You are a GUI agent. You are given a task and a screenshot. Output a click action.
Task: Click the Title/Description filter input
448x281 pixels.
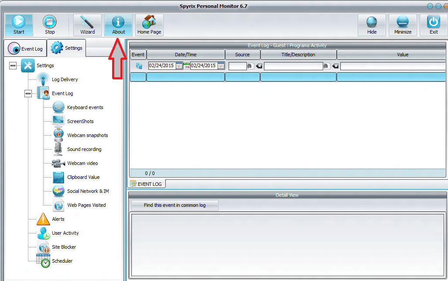click(x=294, y=66)
